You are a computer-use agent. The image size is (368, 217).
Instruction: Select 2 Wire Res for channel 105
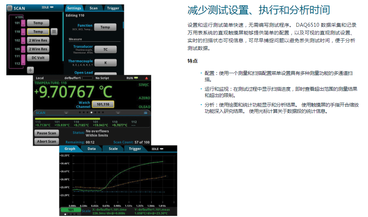38,49
